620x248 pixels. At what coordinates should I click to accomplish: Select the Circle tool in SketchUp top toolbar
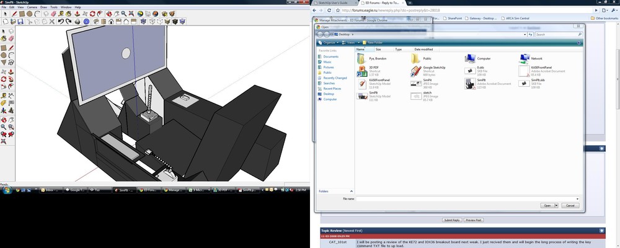pos(29,14)
